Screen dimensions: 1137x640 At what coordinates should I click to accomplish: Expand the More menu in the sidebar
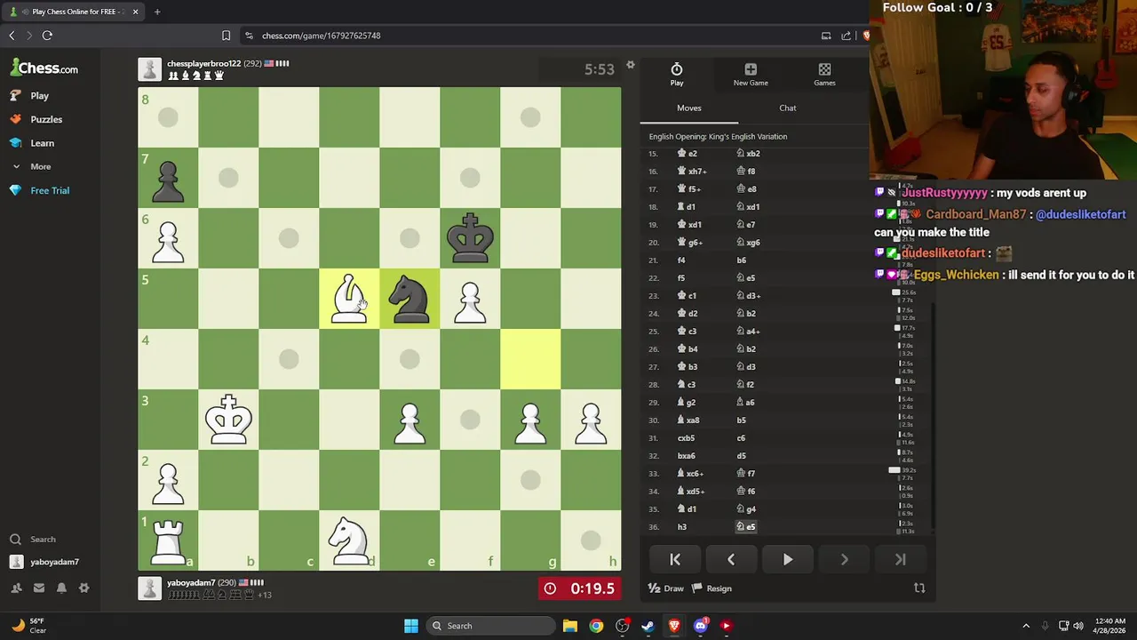pos(31,166)
